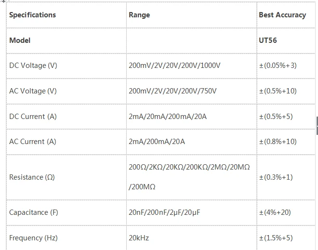Select the Frequency (Hz) cell
The height and width of the screenshot is (250, 318).
(x=66, y=238)
